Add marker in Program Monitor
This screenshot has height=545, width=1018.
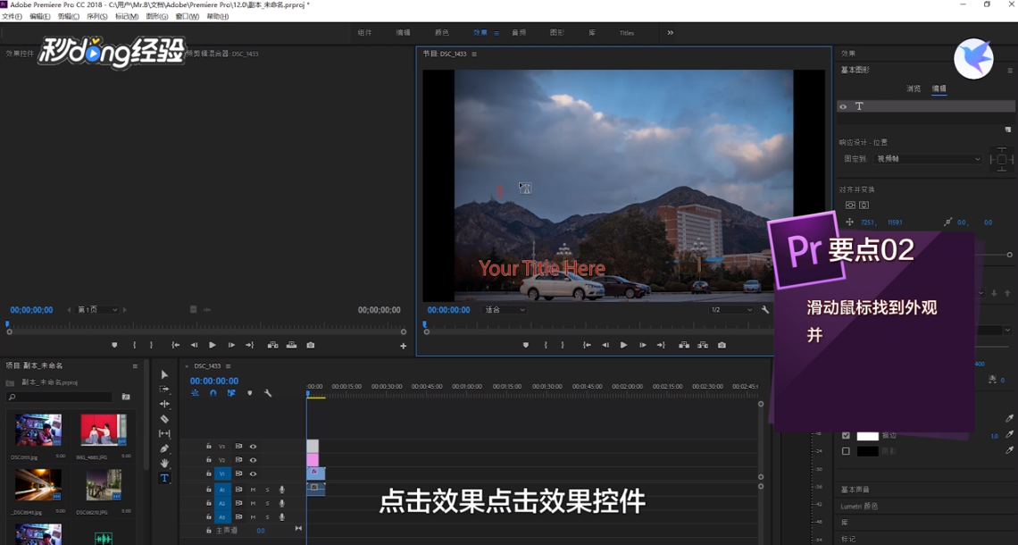(526, 345)
